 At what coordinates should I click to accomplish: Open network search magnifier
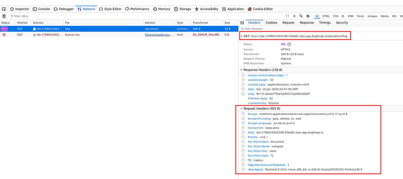301,16
